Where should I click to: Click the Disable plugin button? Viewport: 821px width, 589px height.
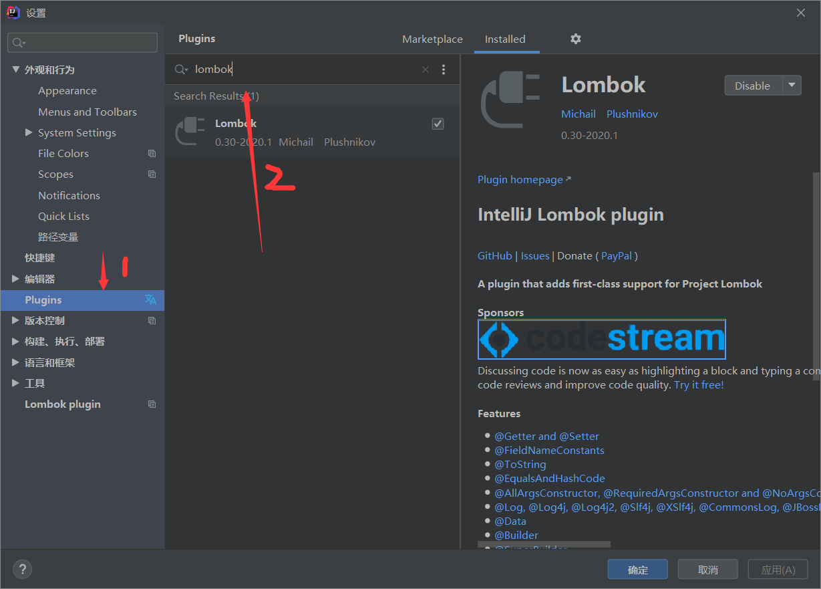tap(753, 86)
